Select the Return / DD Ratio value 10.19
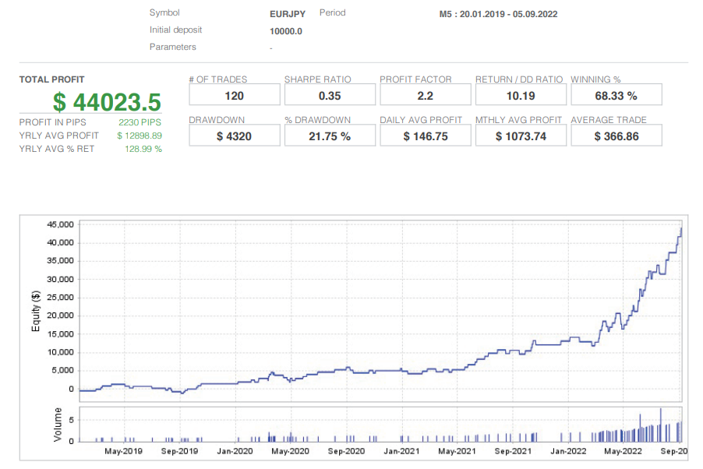The width and height of the screenshot is (703, 469). (x=521, y=96)
